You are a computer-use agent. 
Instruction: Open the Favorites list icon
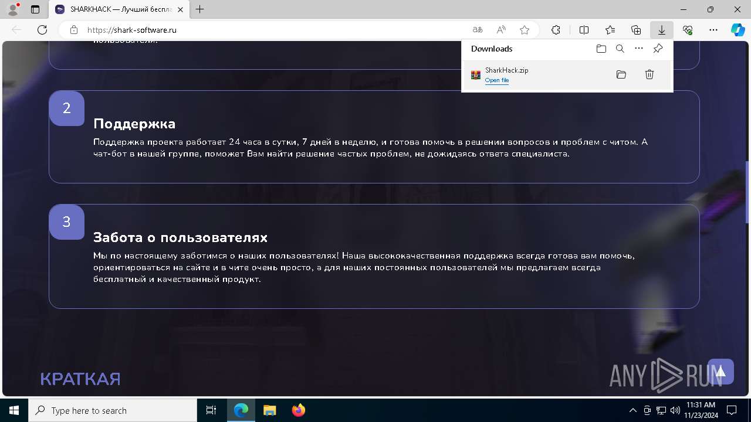coord(610,30)
